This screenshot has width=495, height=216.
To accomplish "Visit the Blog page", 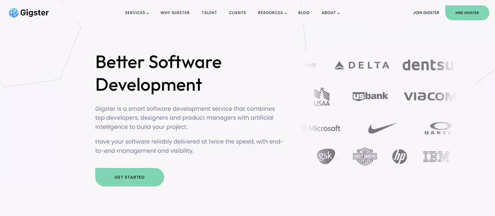I will coord(304,13).
